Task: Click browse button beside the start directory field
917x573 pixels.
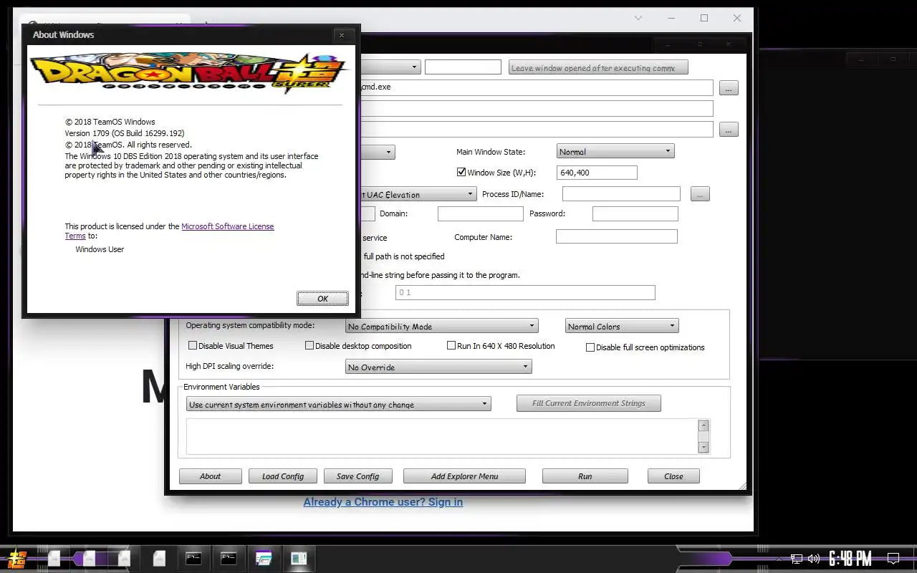Action: click(729, 130)
